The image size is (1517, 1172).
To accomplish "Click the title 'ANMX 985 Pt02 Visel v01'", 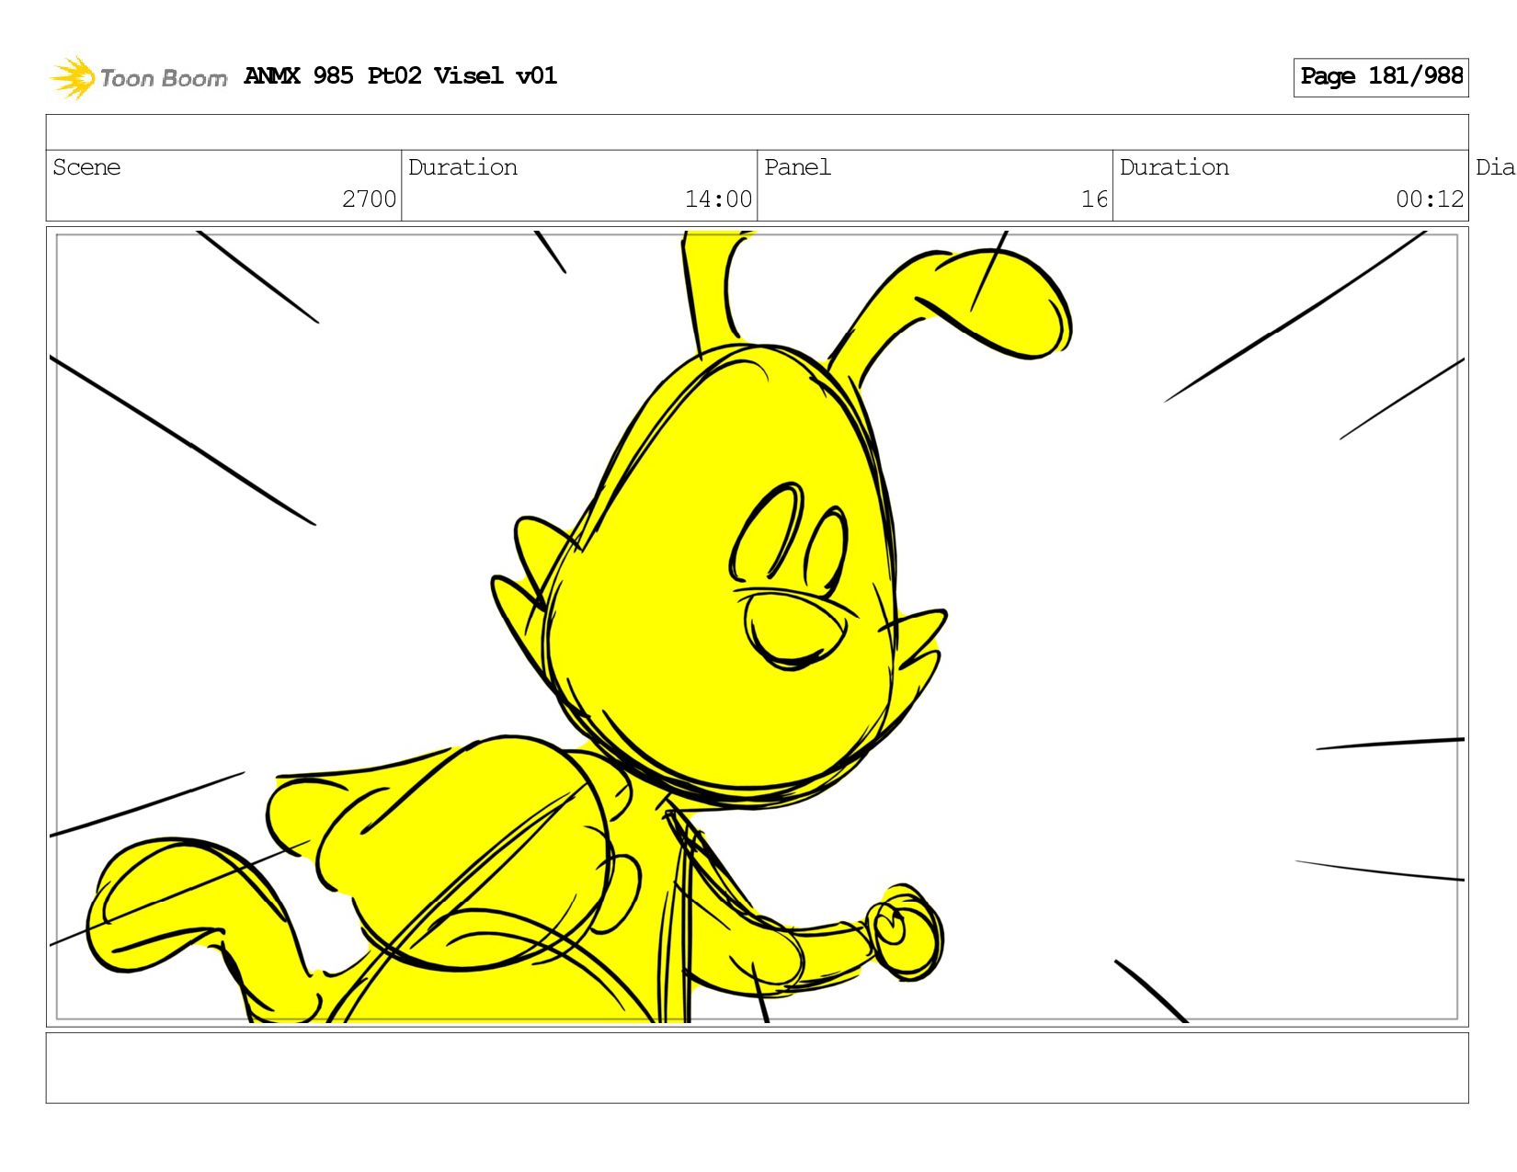I will (x=401, y=75).
